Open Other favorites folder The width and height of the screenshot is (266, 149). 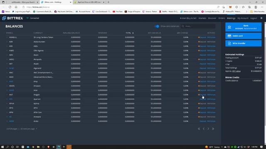point(257,12)
